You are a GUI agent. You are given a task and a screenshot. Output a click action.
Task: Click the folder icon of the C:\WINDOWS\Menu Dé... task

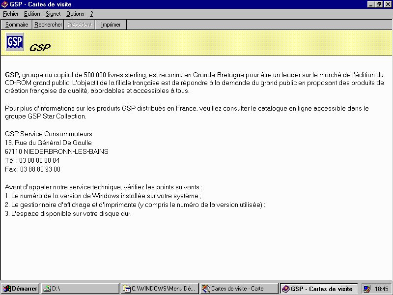pyautogui.click(x=127, y=289)
